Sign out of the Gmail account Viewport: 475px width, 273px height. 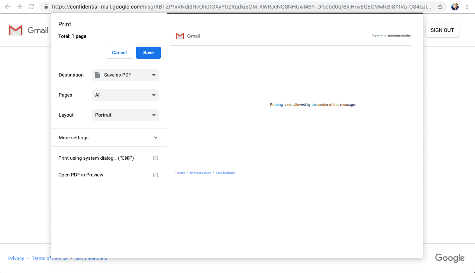[442, 30]
